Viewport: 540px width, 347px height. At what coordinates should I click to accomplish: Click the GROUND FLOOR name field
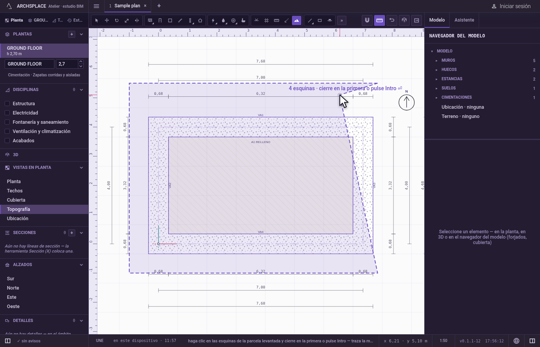pos(29,64)
